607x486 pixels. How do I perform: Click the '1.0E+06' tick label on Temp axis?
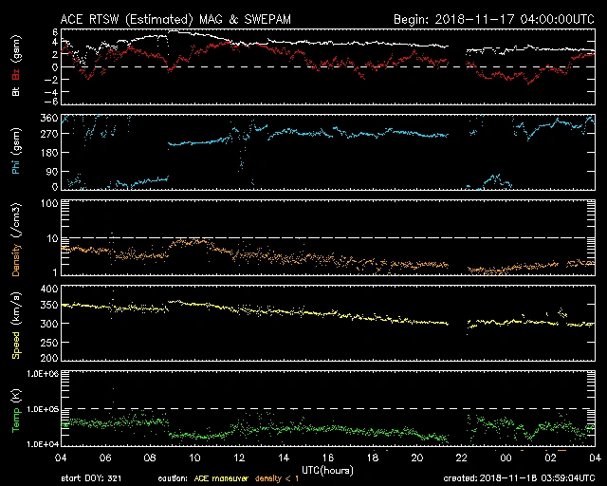[x=43, y=374]
